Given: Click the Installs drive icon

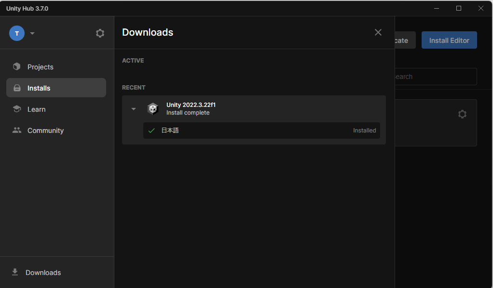Looking at the screenshot, I should [17, 88].
